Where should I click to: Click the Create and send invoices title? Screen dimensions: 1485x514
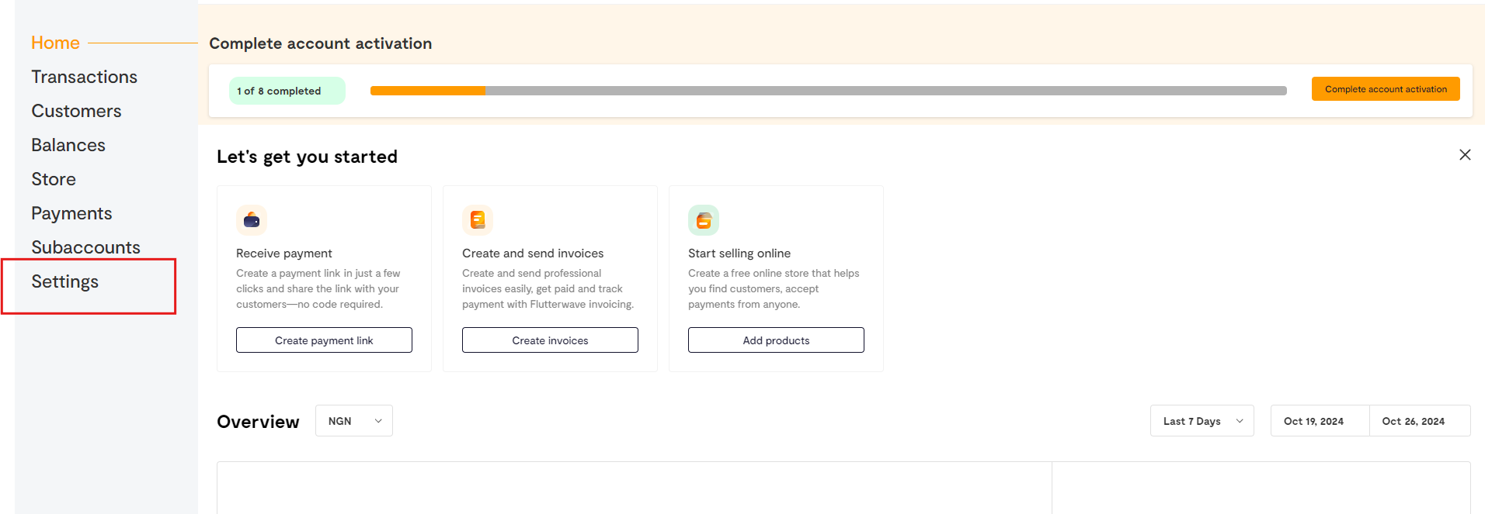point(533,254)
